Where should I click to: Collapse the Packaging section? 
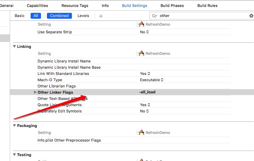(x=14, y=126)
